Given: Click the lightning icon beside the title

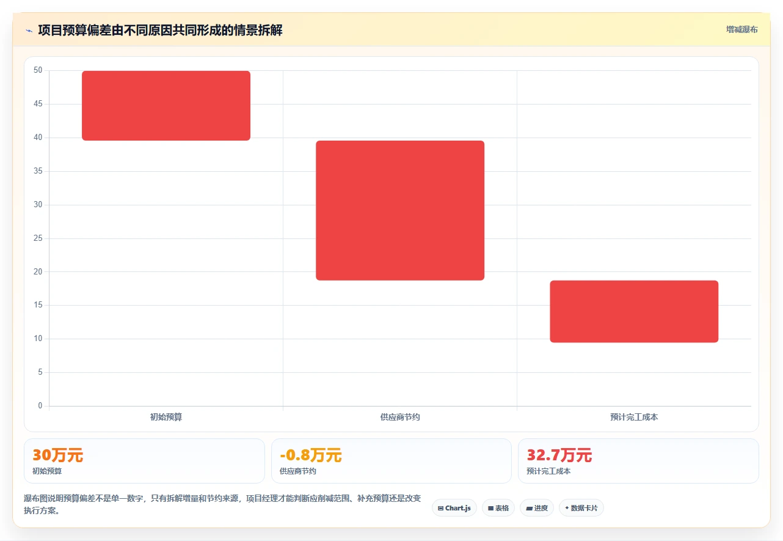Looking at the screenshot, I should (29, 31).
